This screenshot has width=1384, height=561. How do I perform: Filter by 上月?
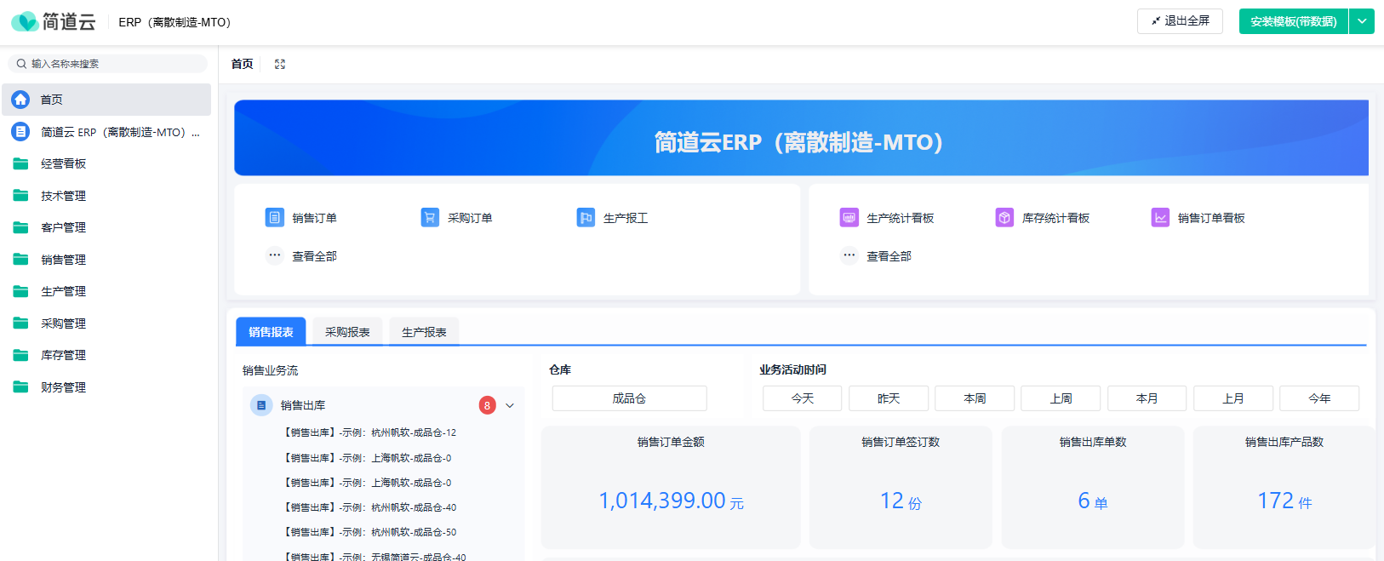1233,398
